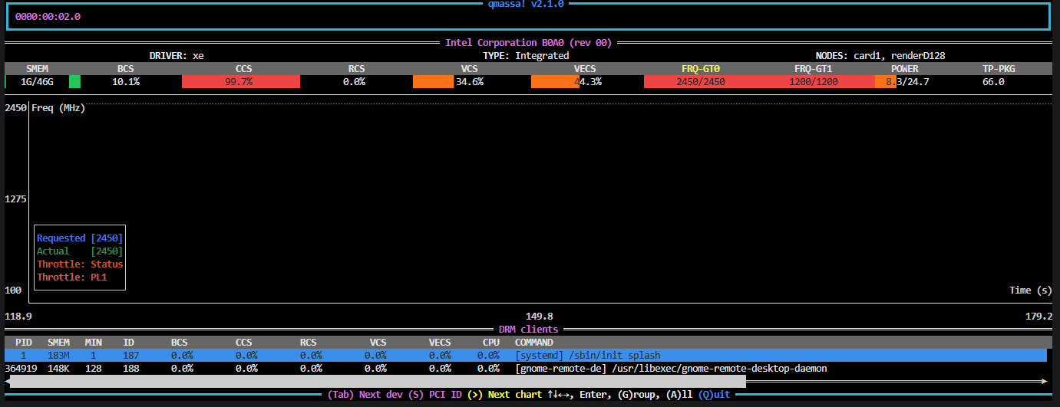This screenshot has width=1060, height=407.
Task: Click the horizontal scrollbar under DRM clients
Action: click(x=376, y=381)
